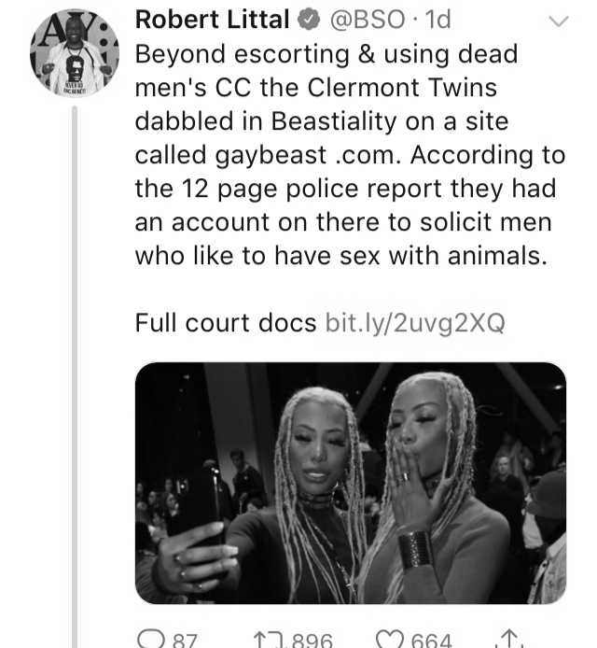This screenshot has width=597, height=648.
Task: Open the tweet options chevron menu
Action: pos(559,21)
